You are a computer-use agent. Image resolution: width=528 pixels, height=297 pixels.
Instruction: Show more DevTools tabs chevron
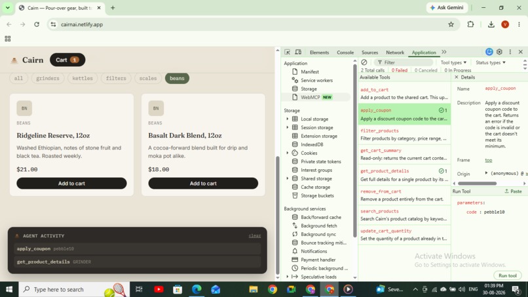pos(444,52)
